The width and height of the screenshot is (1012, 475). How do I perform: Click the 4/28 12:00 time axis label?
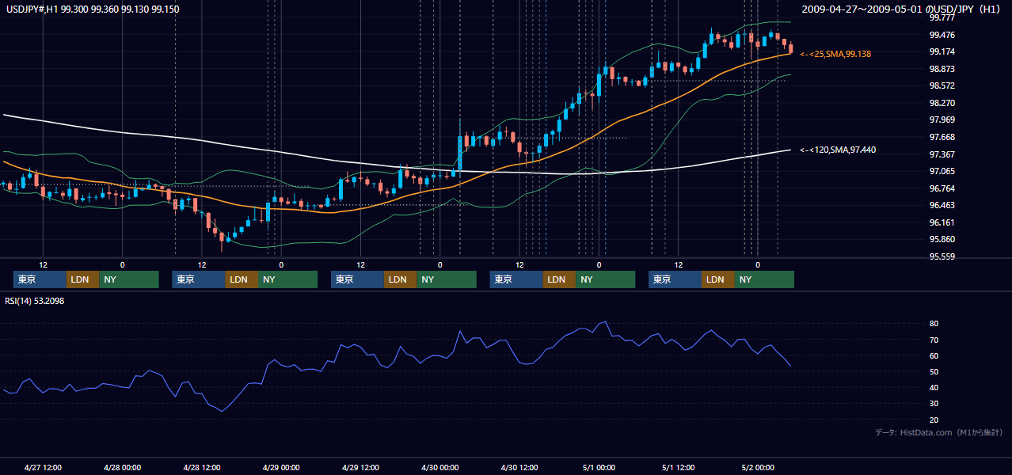pos(202,468)
